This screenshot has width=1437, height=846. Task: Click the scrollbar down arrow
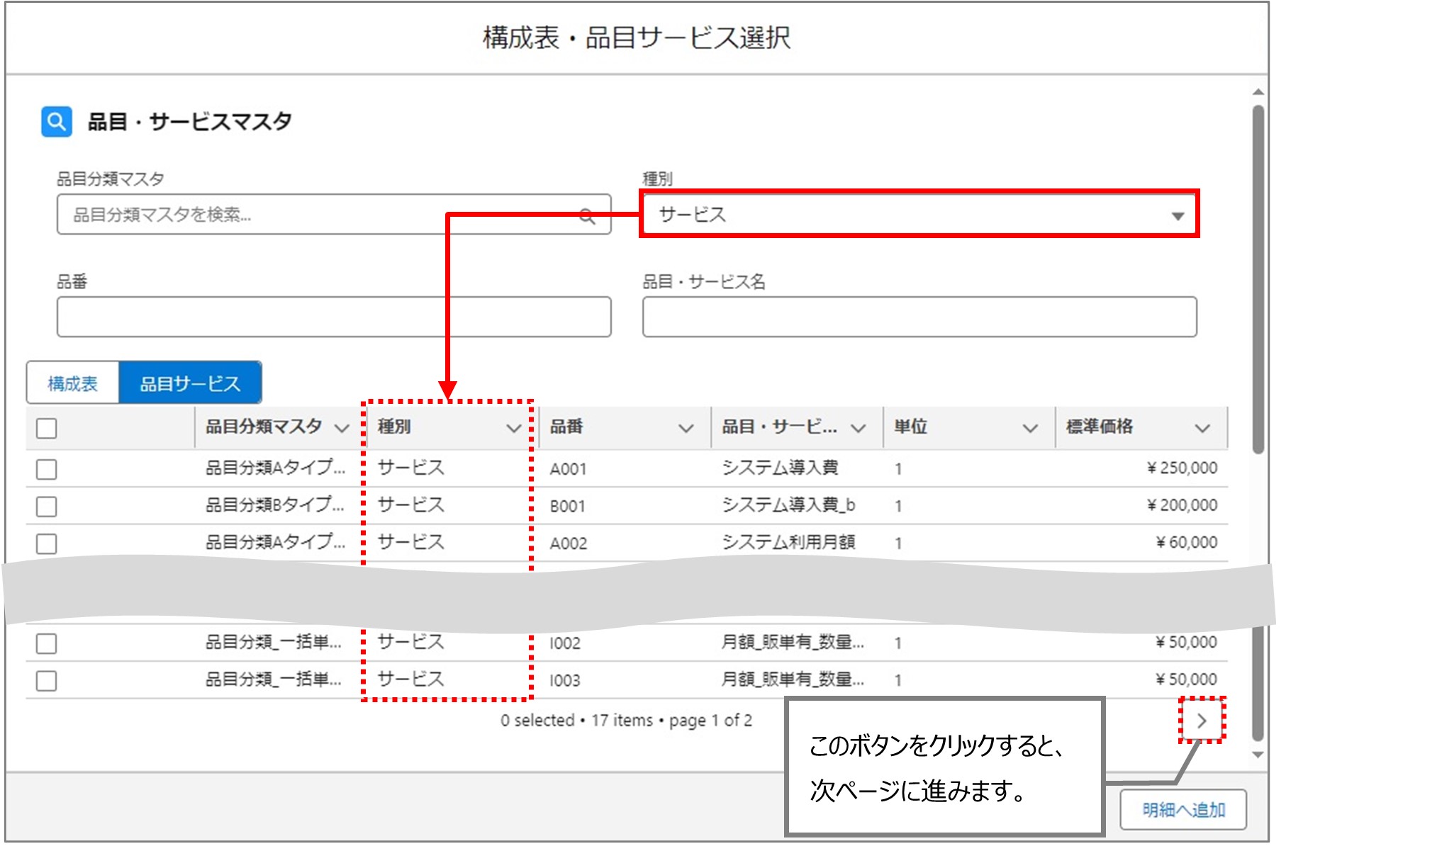(1258, 755)
